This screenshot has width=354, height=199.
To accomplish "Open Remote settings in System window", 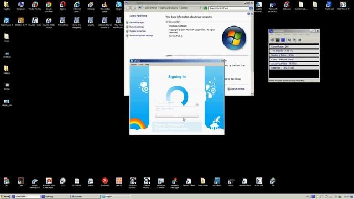I will coord(137,27).
